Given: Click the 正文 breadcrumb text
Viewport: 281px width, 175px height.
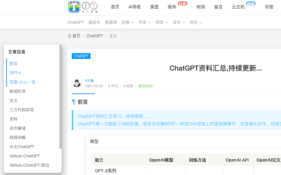Looking at the screenshot, I should click(x=113, y=36).
